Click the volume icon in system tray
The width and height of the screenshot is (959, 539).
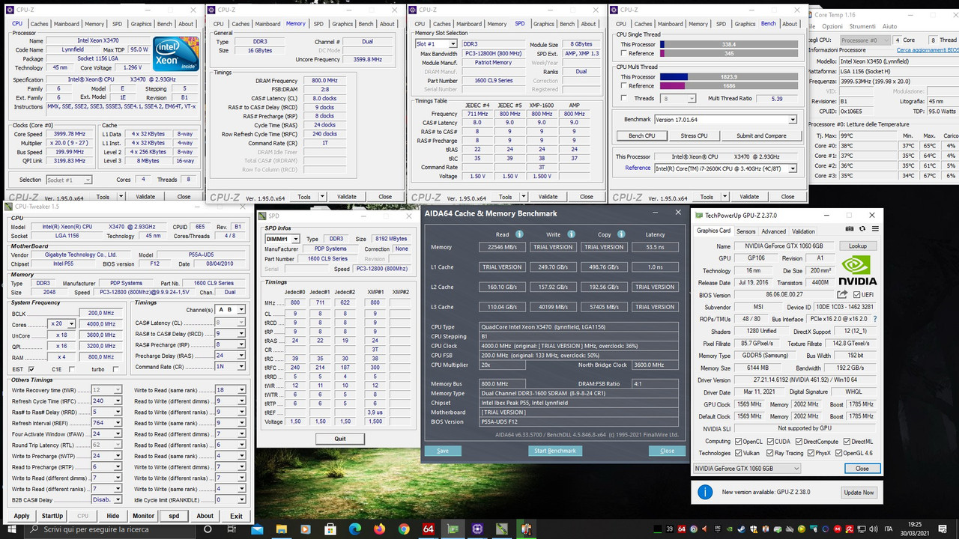pyautogui.click(x=873, y=529)
